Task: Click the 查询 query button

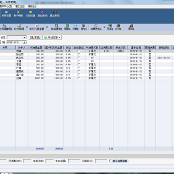Action: 35,38
